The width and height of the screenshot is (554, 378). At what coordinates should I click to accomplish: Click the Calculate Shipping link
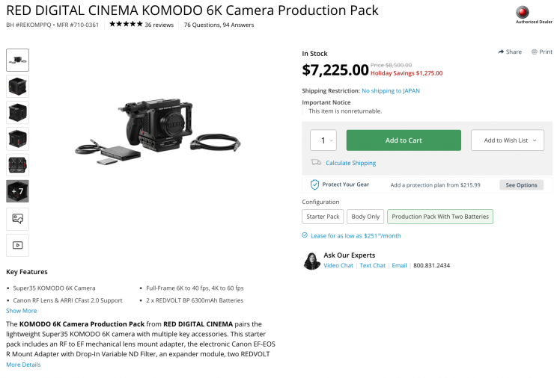click(x=350, y=163)
